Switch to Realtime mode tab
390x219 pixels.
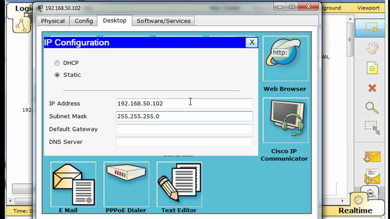pos(356,210)
